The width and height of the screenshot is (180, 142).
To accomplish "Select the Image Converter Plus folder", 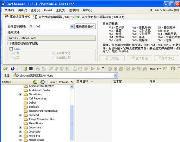I will (x=41, y=119).
